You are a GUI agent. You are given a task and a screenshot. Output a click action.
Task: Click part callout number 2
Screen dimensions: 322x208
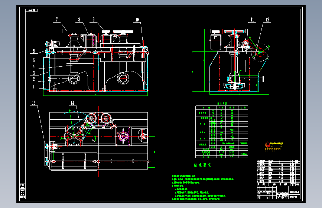pos(34,79)
